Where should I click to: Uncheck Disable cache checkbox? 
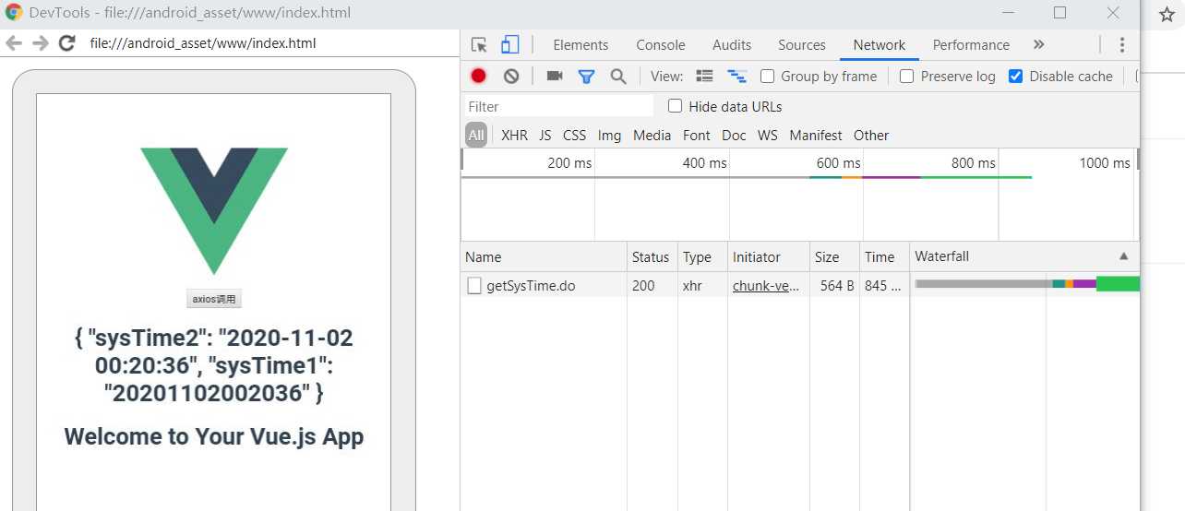coord(1015,77)
